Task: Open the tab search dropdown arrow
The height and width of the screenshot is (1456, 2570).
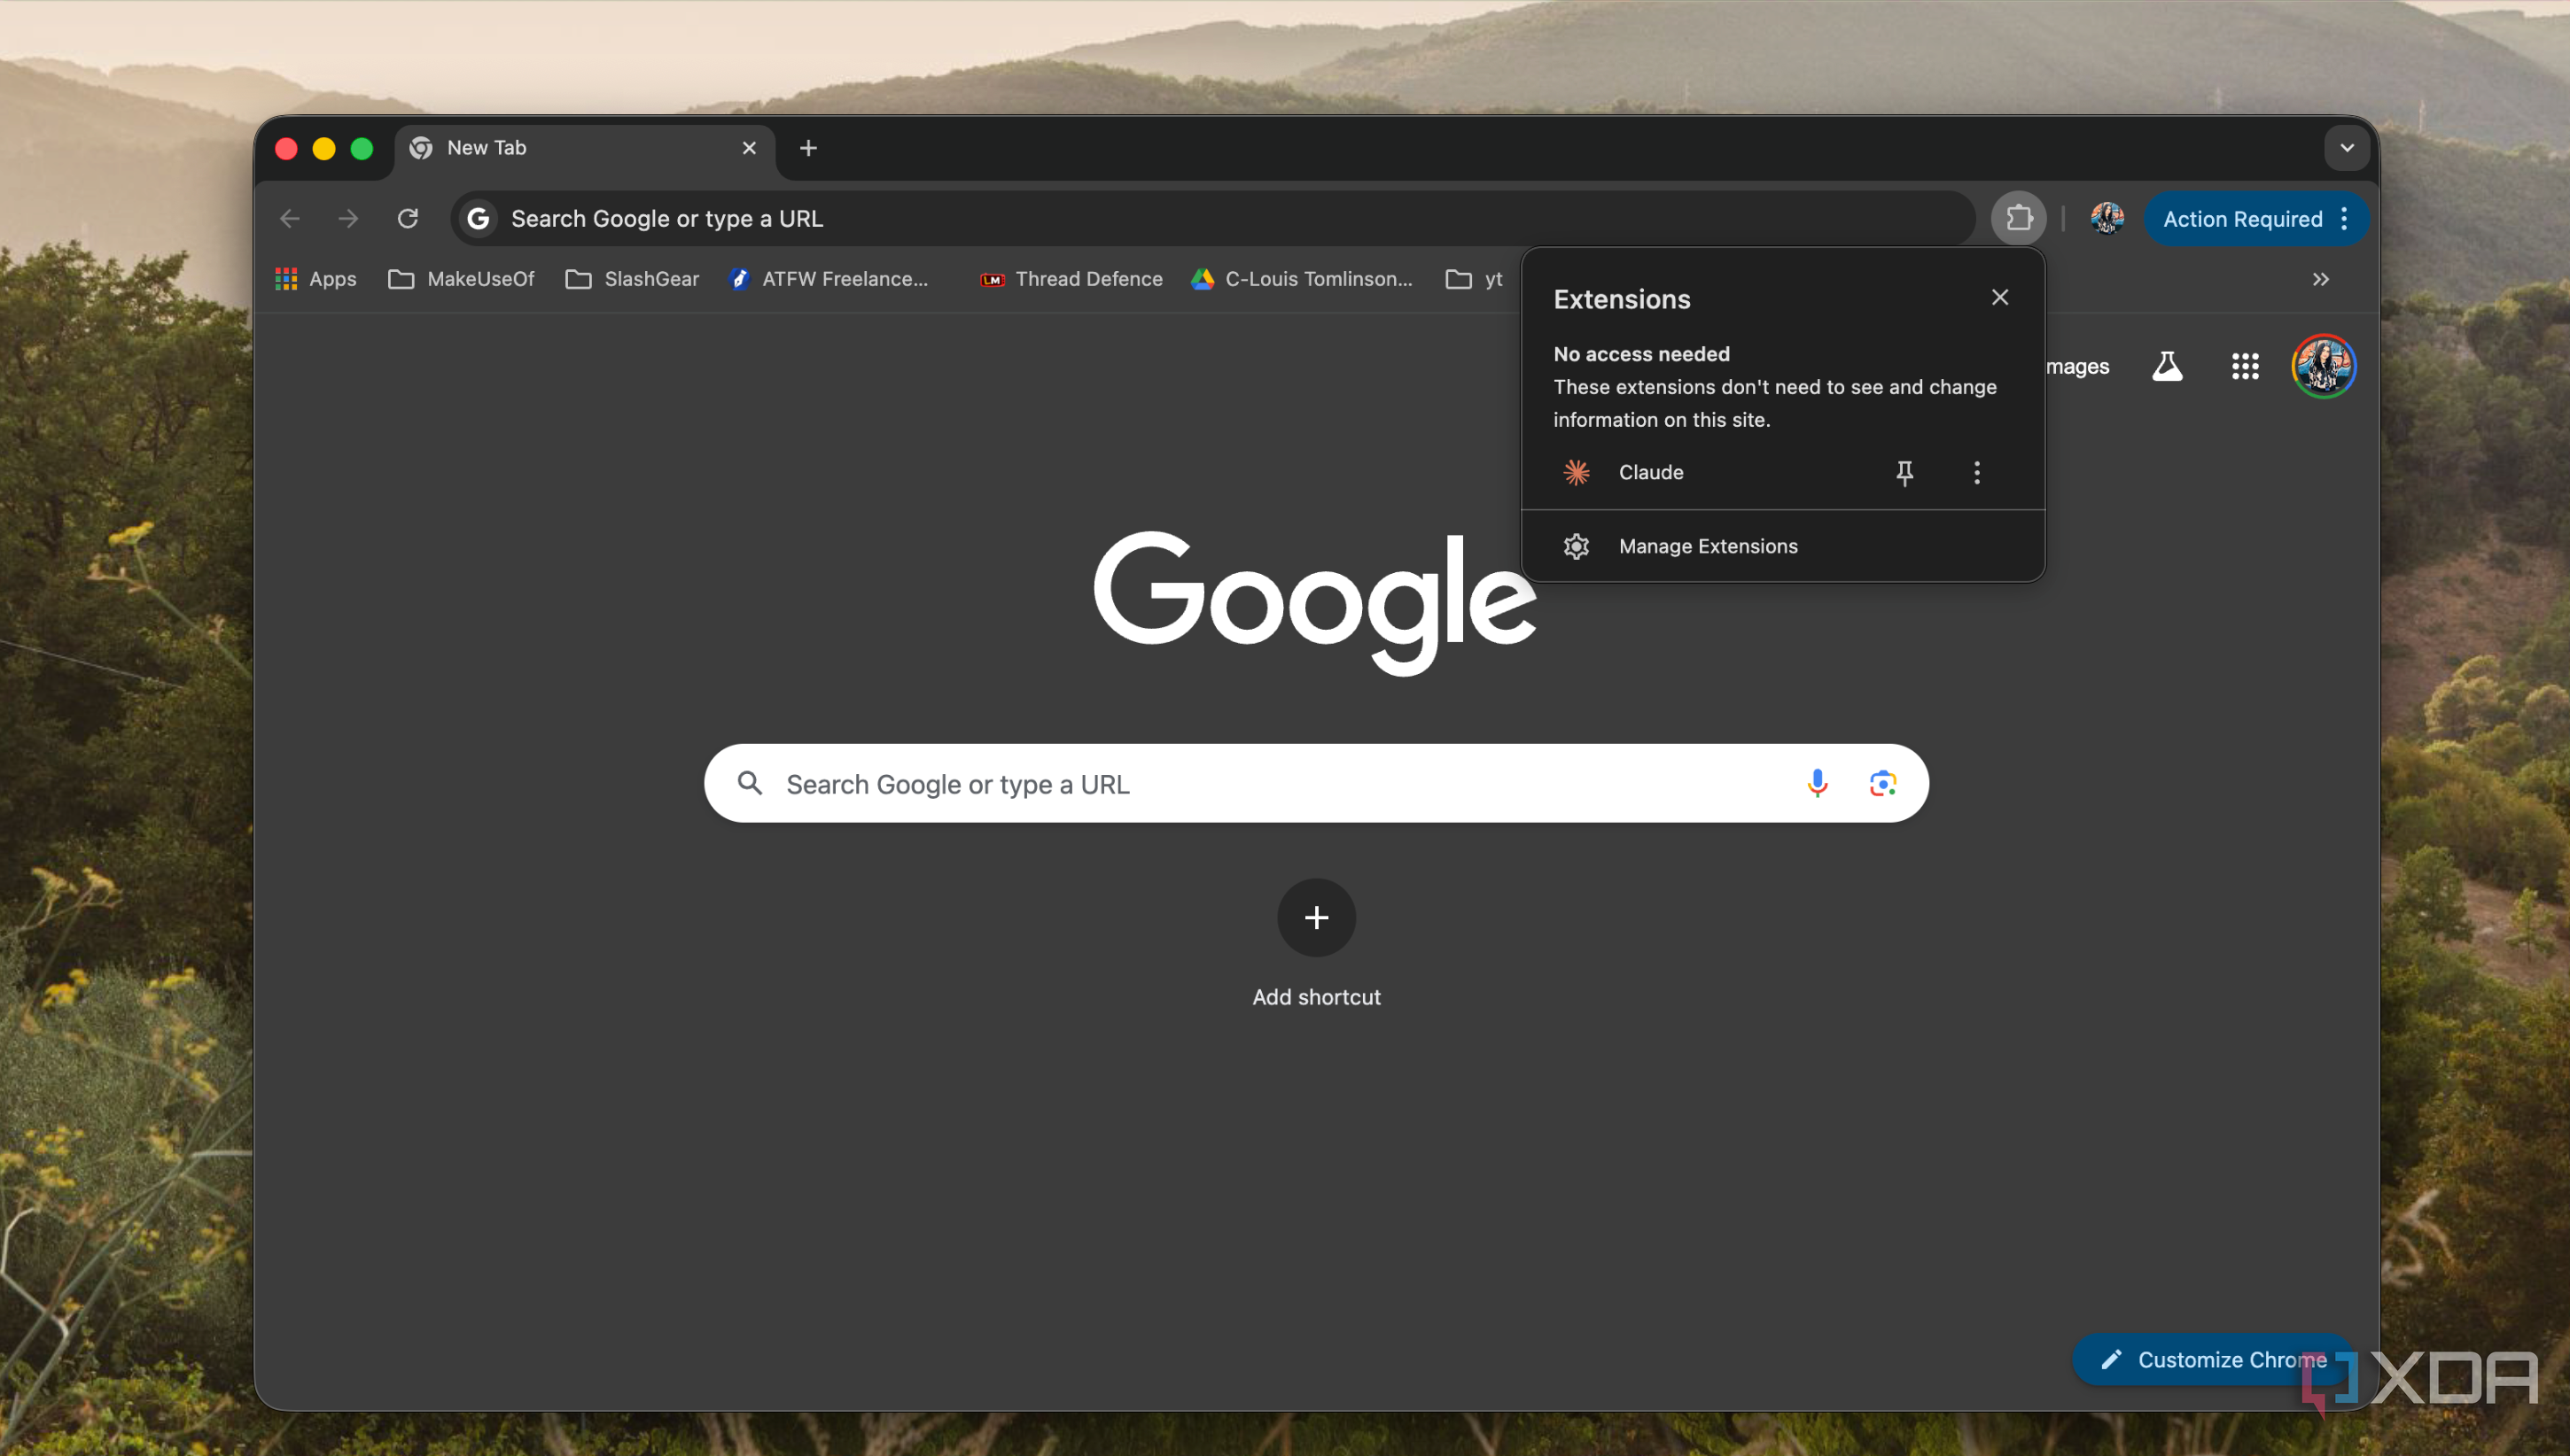Action: 2346,148
